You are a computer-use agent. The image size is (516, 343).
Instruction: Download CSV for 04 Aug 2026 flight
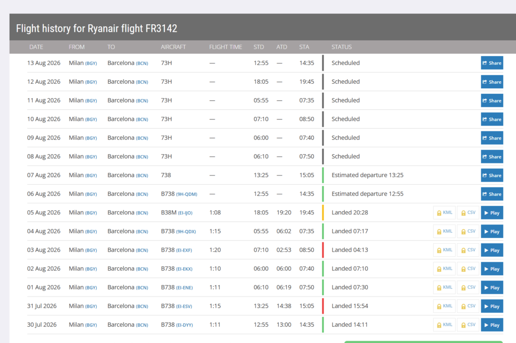[x=468, y=232]
